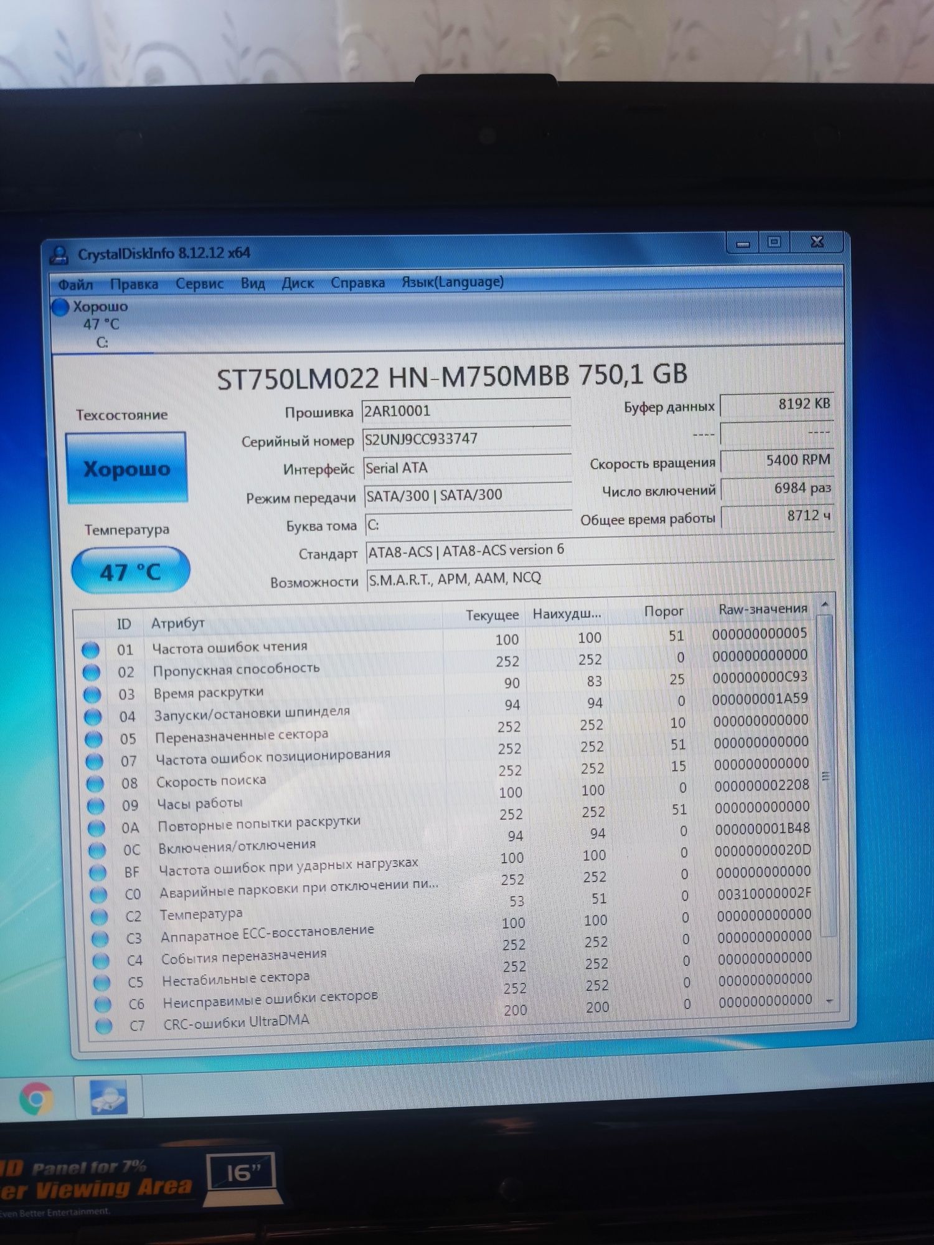The image size is (934, 1245).
Task: Click status icon for Скорость поиска
Action: pyautogui.click(x=95, y=784)
